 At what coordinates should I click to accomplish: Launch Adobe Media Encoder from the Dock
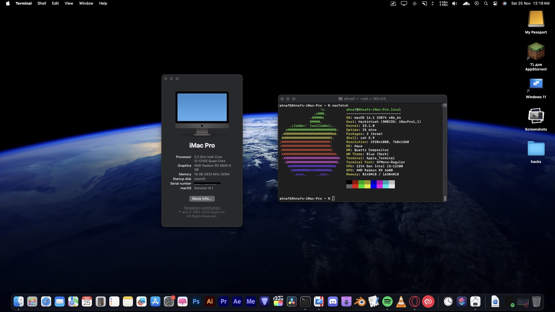(251, 302)
